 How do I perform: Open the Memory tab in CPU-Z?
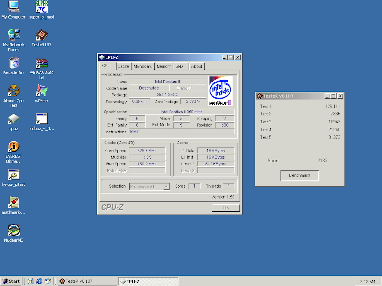pos(164,66)
